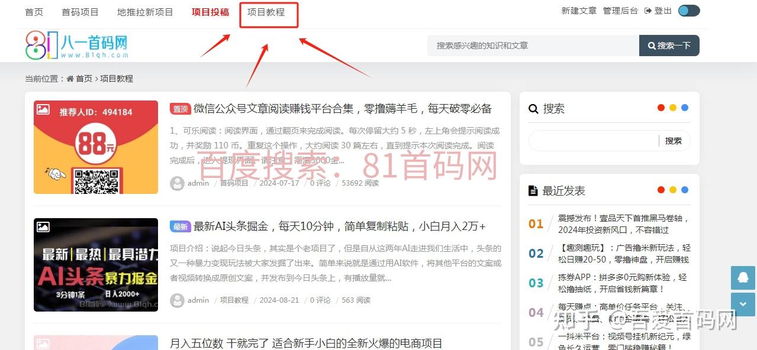
Task: Open the 首码项目 navigation item
Action: 80,12
